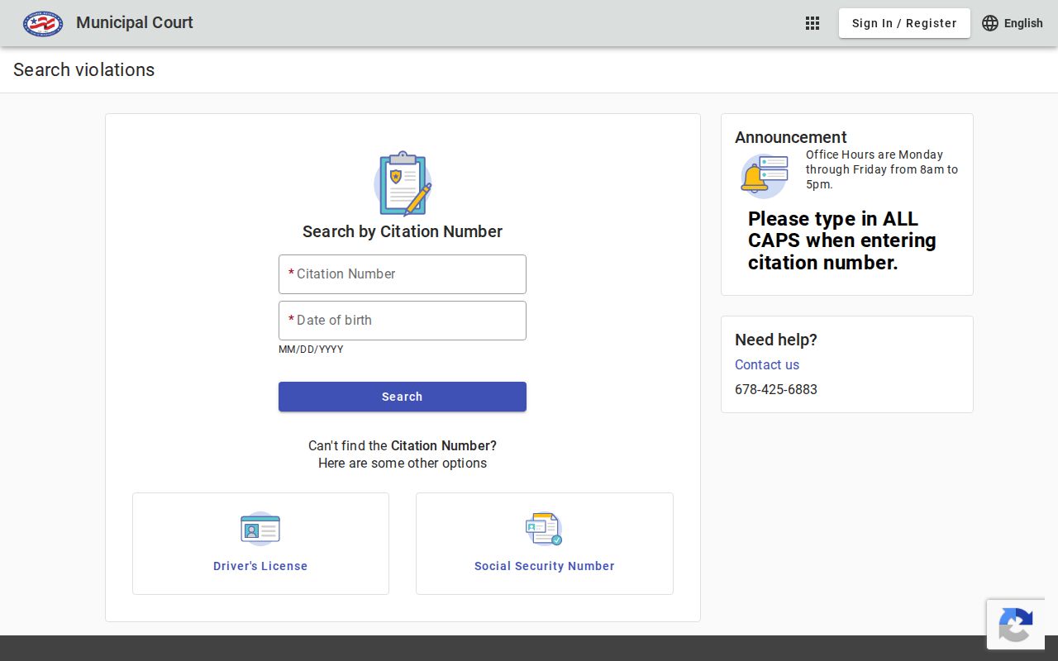Click the Municipal Court title text

pyautogui.click(x=135, y=22)
